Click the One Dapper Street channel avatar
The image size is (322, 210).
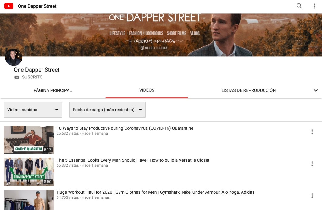(14, 57)
